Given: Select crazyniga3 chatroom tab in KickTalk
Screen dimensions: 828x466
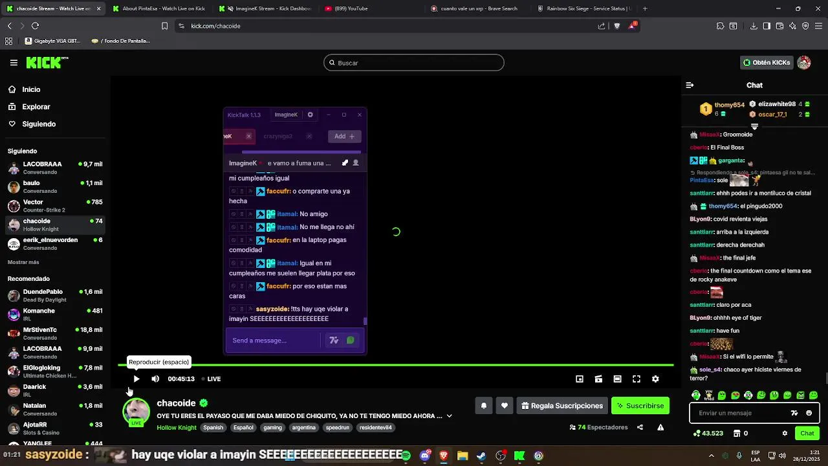Looking at the screenshot, I should pos(278,137).
